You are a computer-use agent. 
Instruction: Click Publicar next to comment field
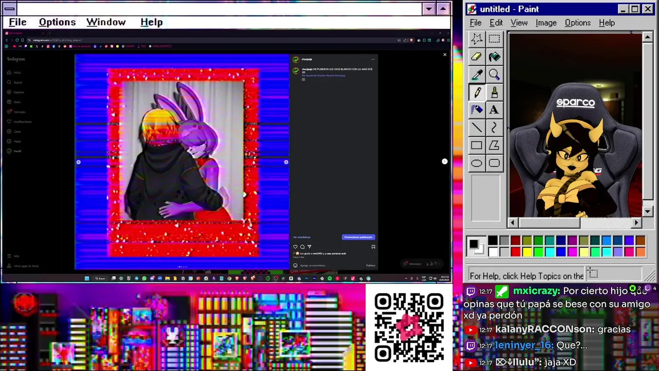click(x=371, y=265)
